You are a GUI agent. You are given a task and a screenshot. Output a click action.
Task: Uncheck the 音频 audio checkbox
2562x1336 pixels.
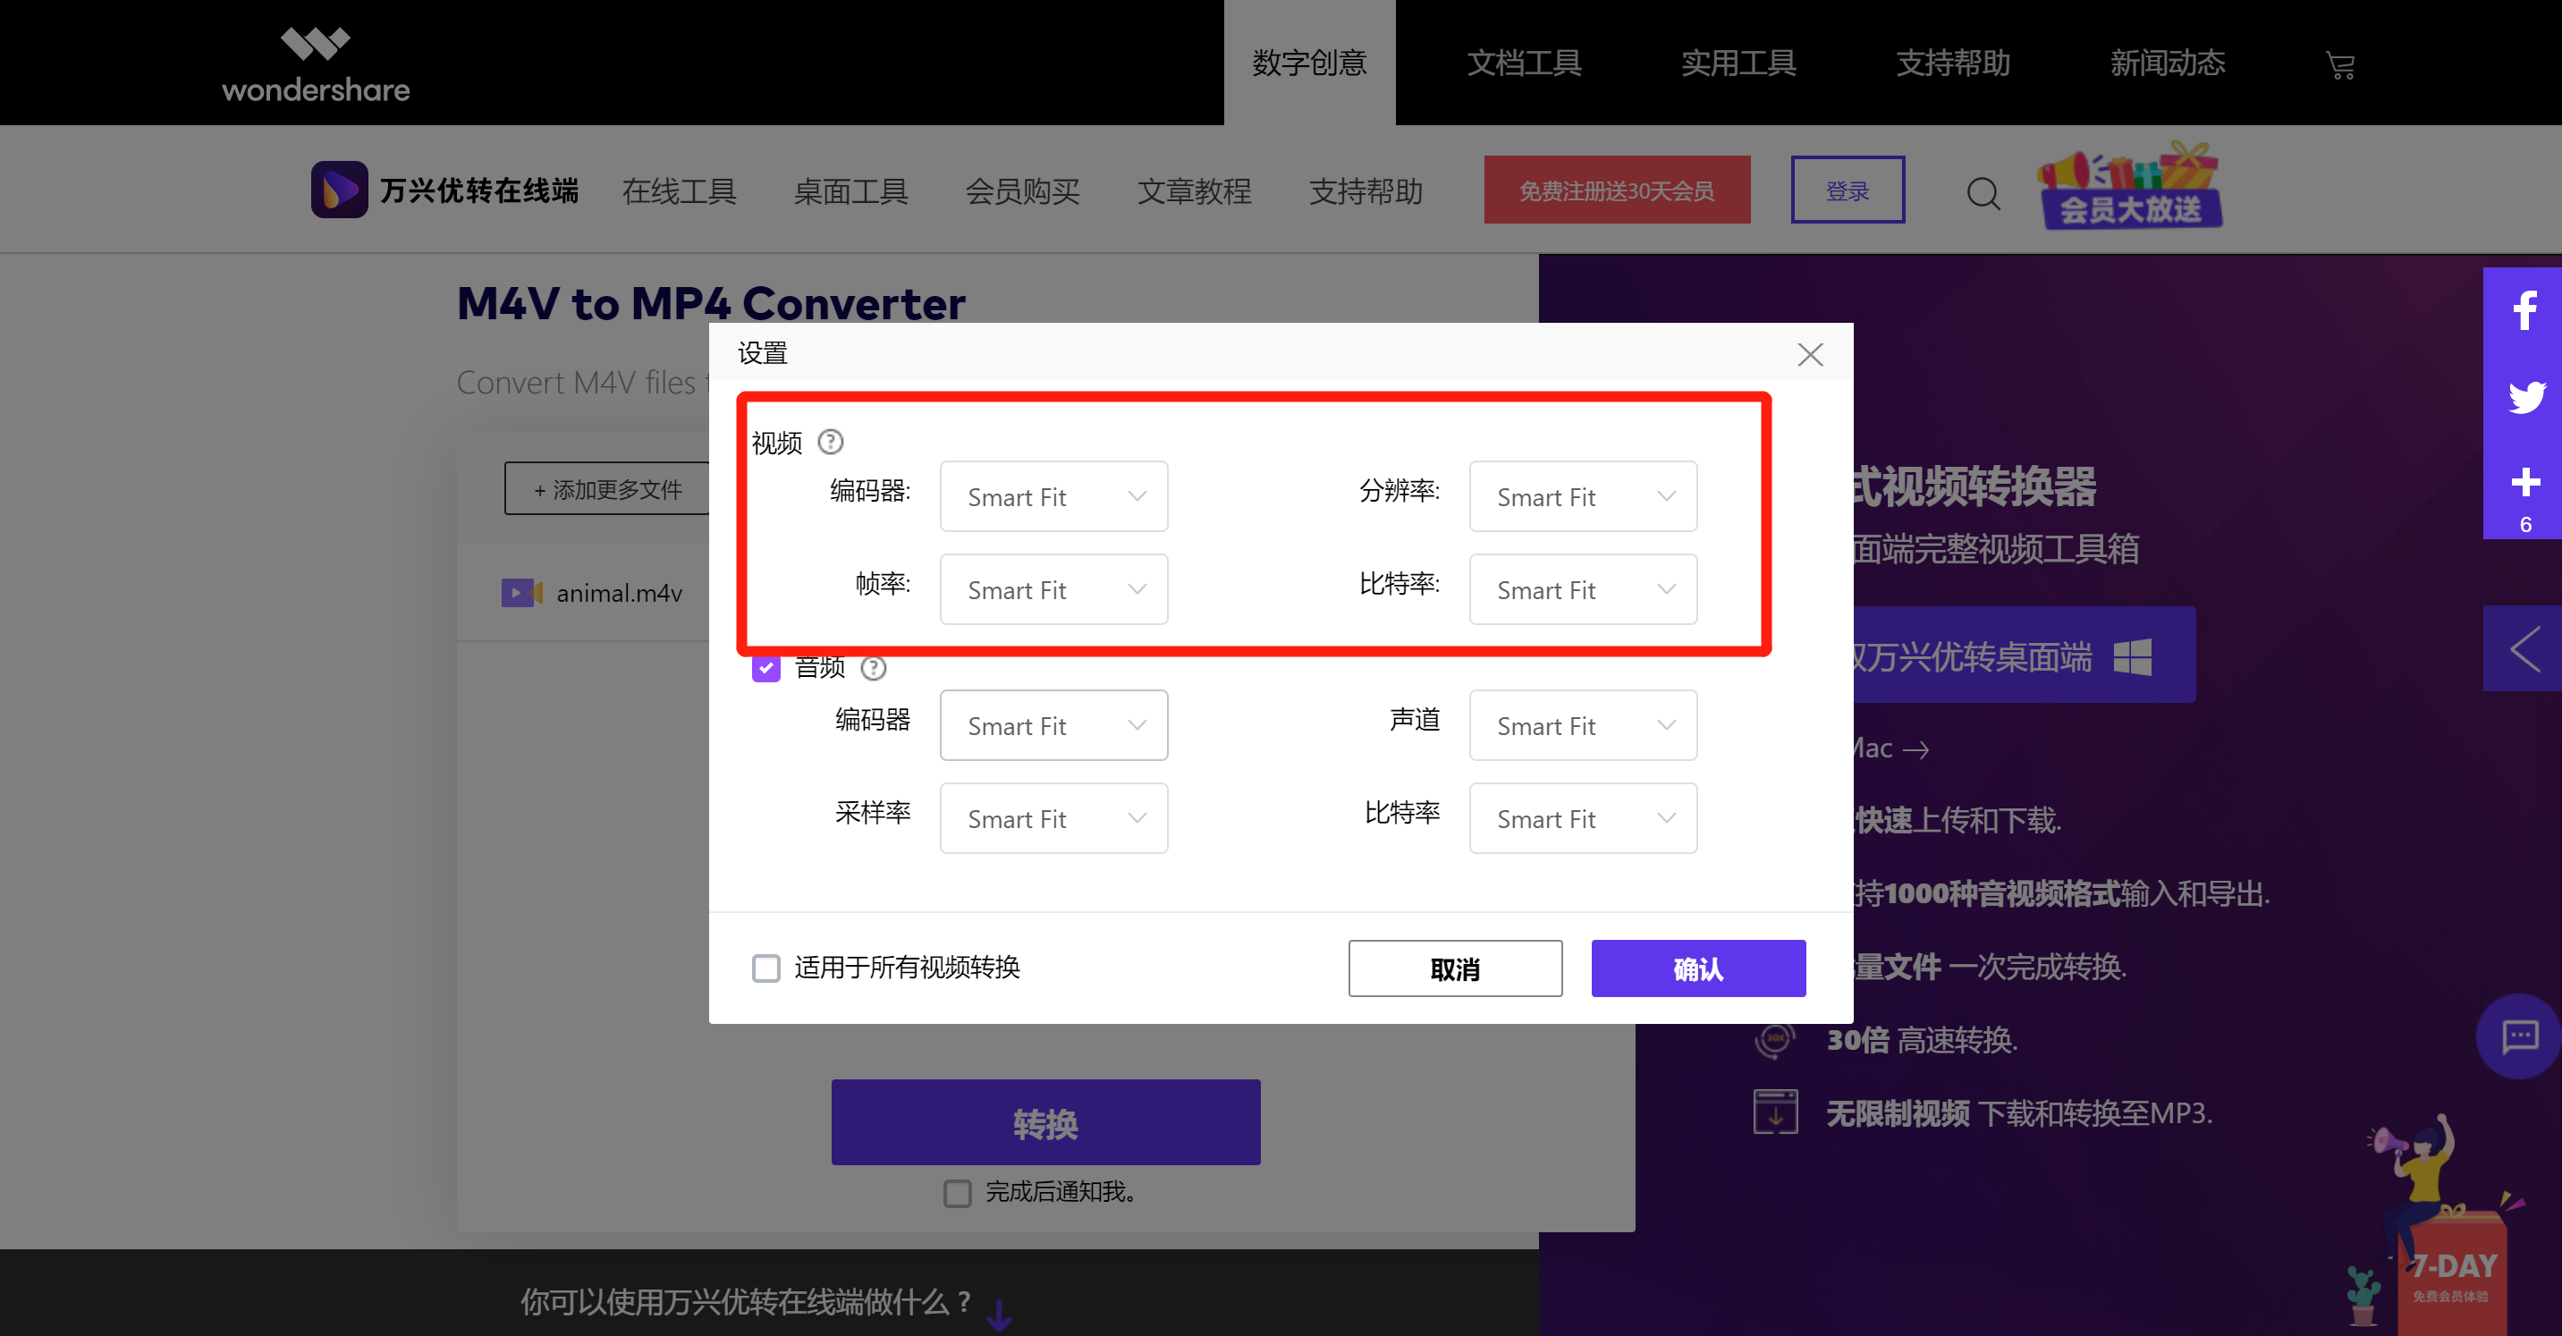pos(765,670)
